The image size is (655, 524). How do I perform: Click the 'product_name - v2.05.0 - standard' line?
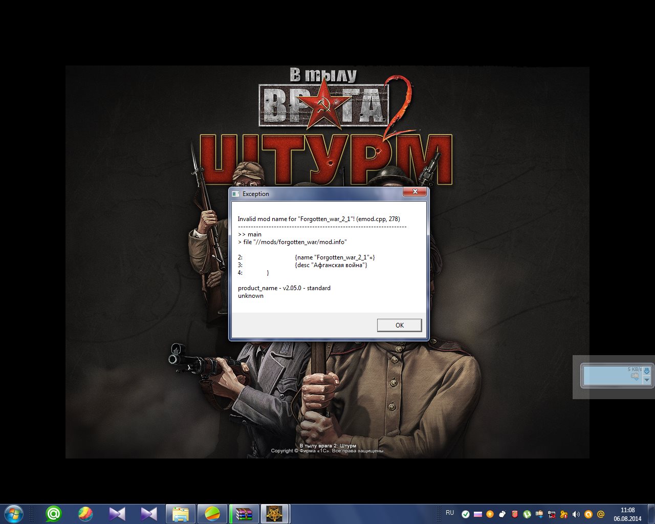[284, 288]
